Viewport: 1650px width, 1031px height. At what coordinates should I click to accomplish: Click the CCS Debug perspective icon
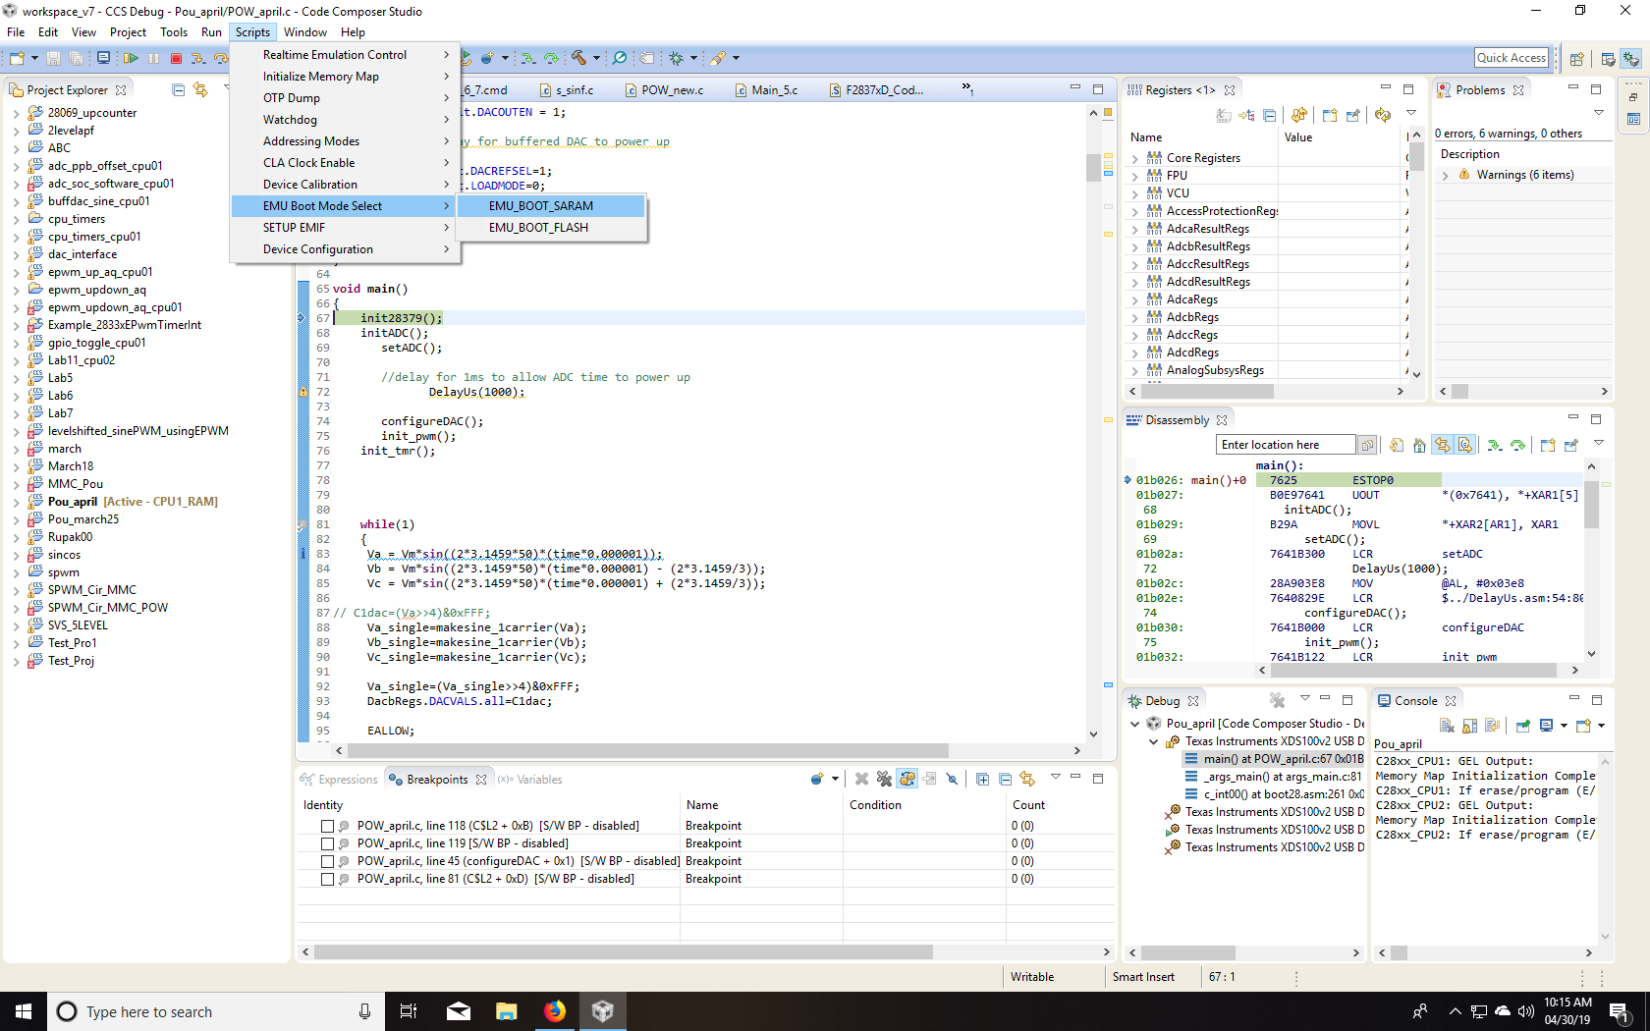pyautogui.click(x=1630, y=59)
